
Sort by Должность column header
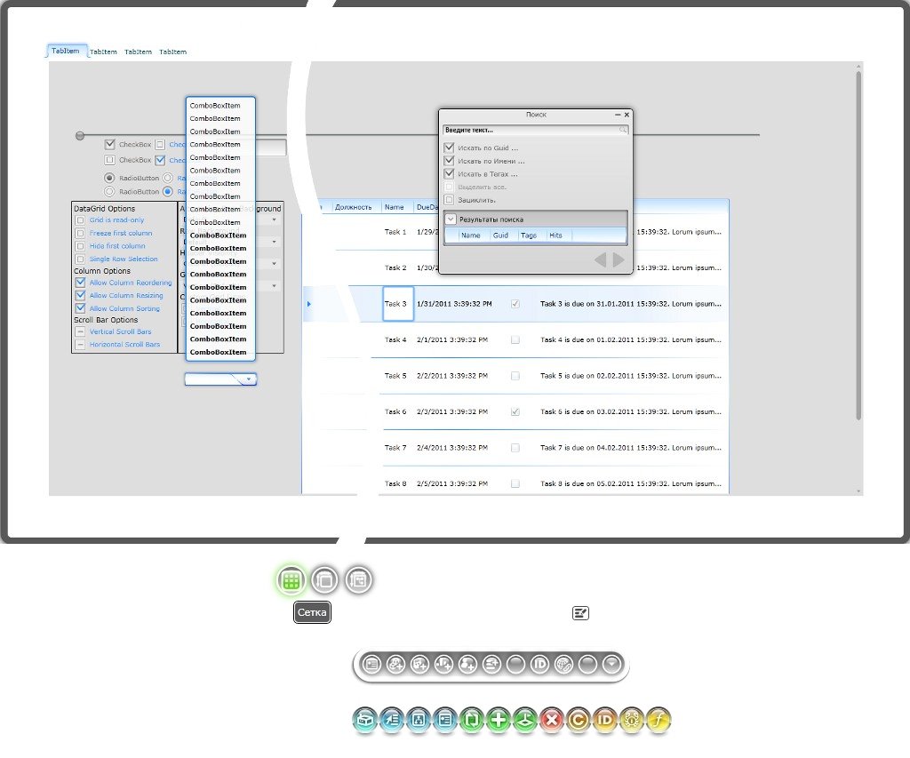[x=354, y=207]
